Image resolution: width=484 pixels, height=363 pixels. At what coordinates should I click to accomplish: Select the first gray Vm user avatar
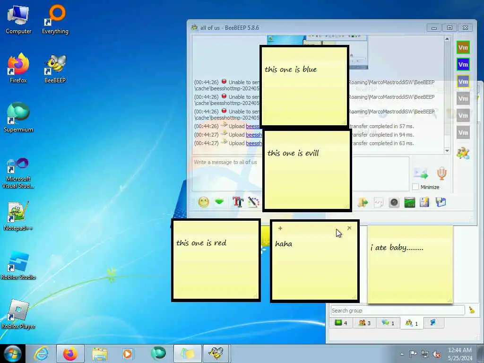(x=463, y=98)
